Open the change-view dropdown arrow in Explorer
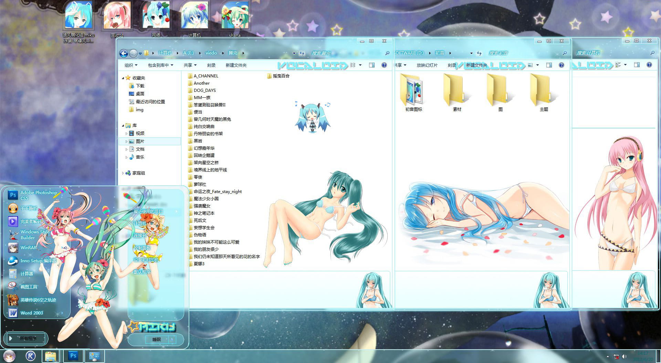Image resolution: width=661 pixels, height=363 pixels. (x=360, y=65)
